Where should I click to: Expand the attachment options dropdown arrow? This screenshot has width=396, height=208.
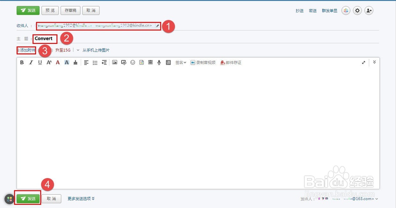[78, 50]
